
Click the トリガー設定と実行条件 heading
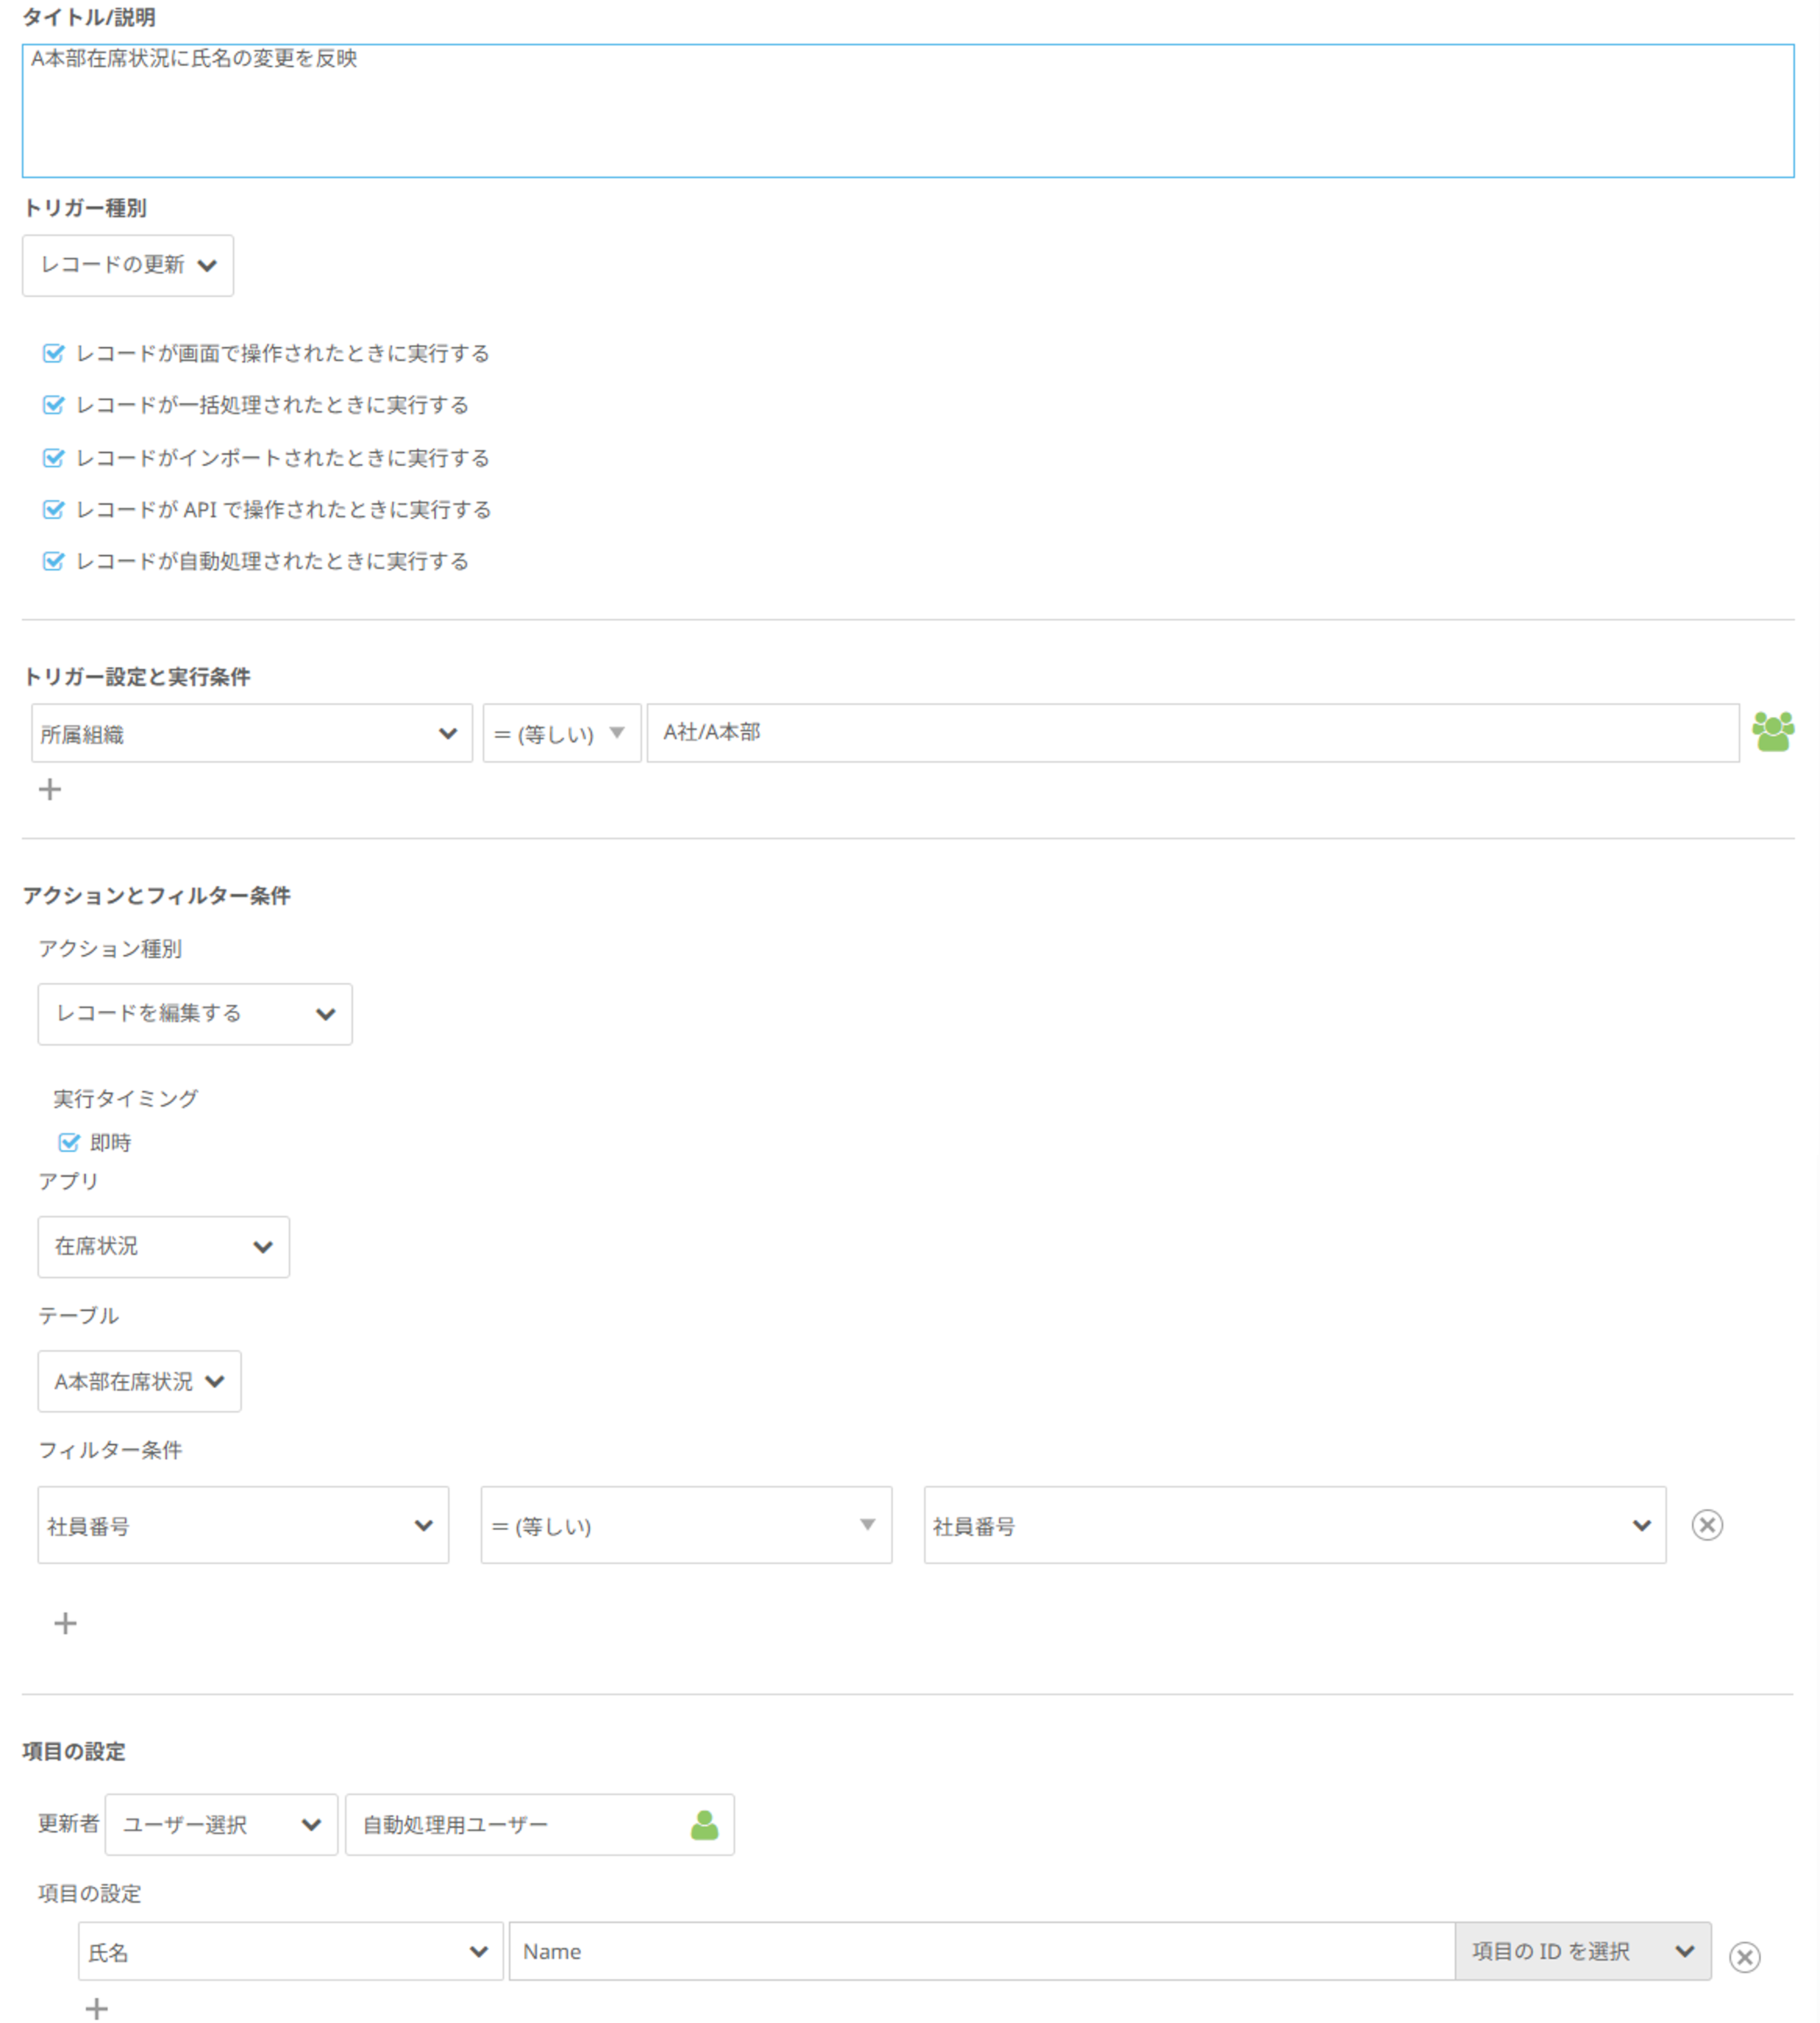(136, 677)
